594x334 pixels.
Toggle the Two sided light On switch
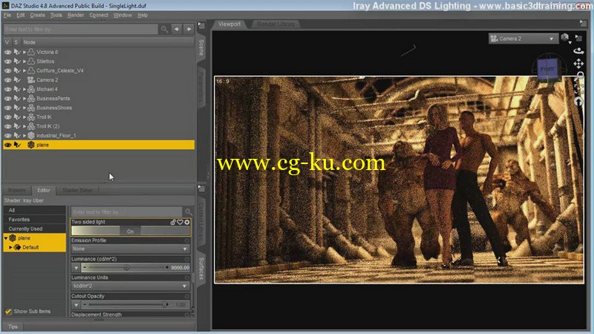coord(131,231)
